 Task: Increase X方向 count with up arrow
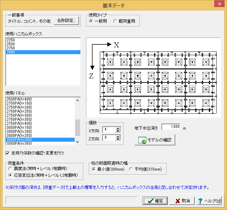pos(118,128)
